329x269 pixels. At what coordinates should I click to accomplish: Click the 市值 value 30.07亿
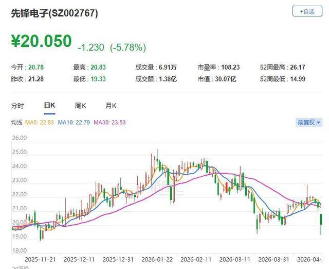226,79
